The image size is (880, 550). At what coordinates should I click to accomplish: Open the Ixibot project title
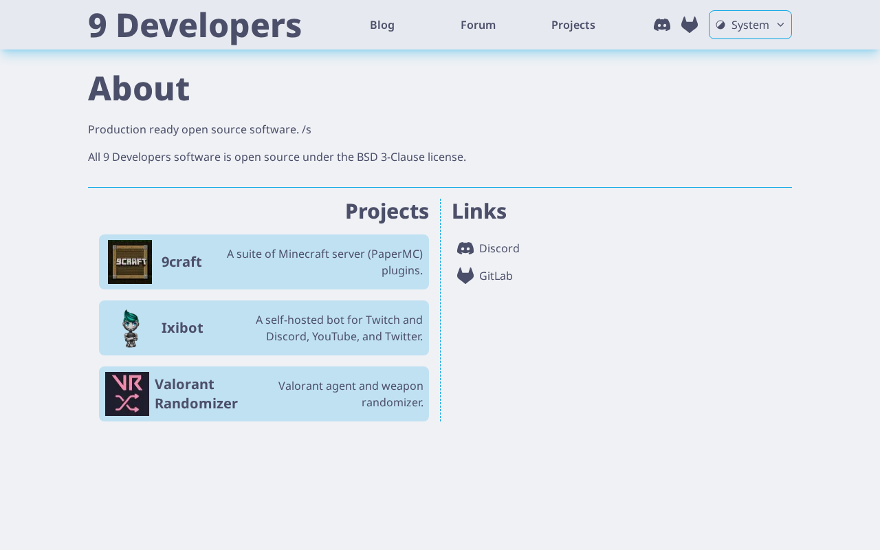pos(182,328)
